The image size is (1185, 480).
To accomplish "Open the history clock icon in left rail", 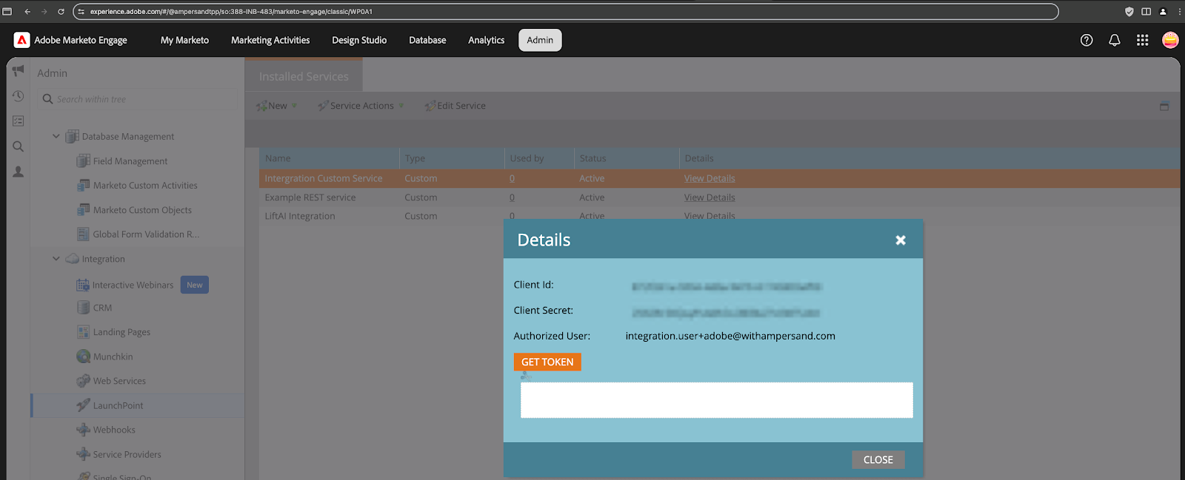I will 19,96.
